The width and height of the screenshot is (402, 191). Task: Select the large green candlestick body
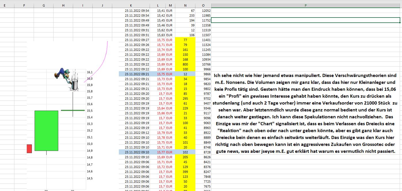(46, 130)
